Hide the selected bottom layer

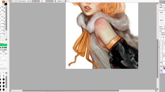click(x=161, y=71)
